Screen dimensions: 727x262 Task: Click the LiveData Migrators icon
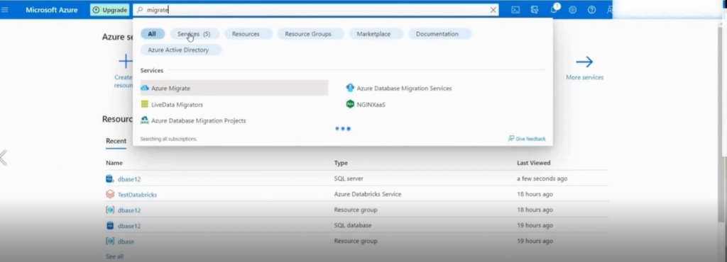coord(145,104)
